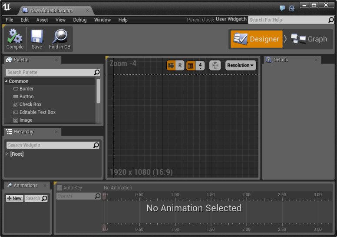Click the 1.50 mark on the timeline ruler

[211, 195]
